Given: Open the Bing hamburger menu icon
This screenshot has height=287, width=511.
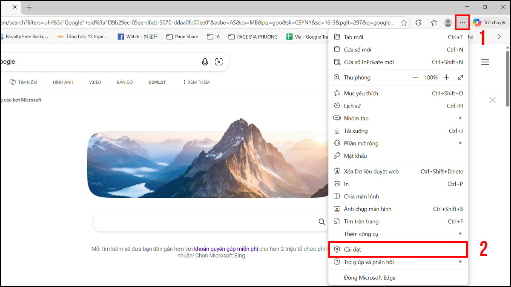Looking at the screenshot, I should tap(485, 62).
